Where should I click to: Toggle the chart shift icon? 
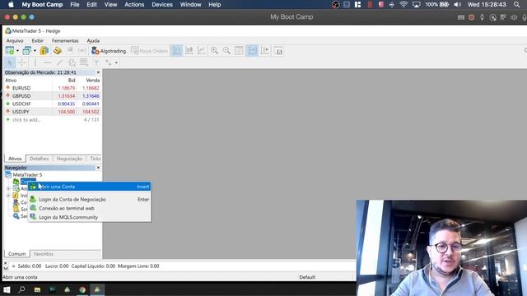tap(265, 51)
